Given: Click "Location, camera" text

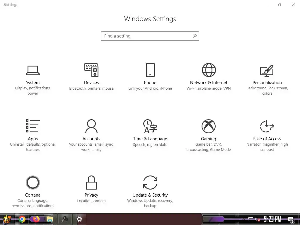Looking at the screenshot, I should pos(91,201).
